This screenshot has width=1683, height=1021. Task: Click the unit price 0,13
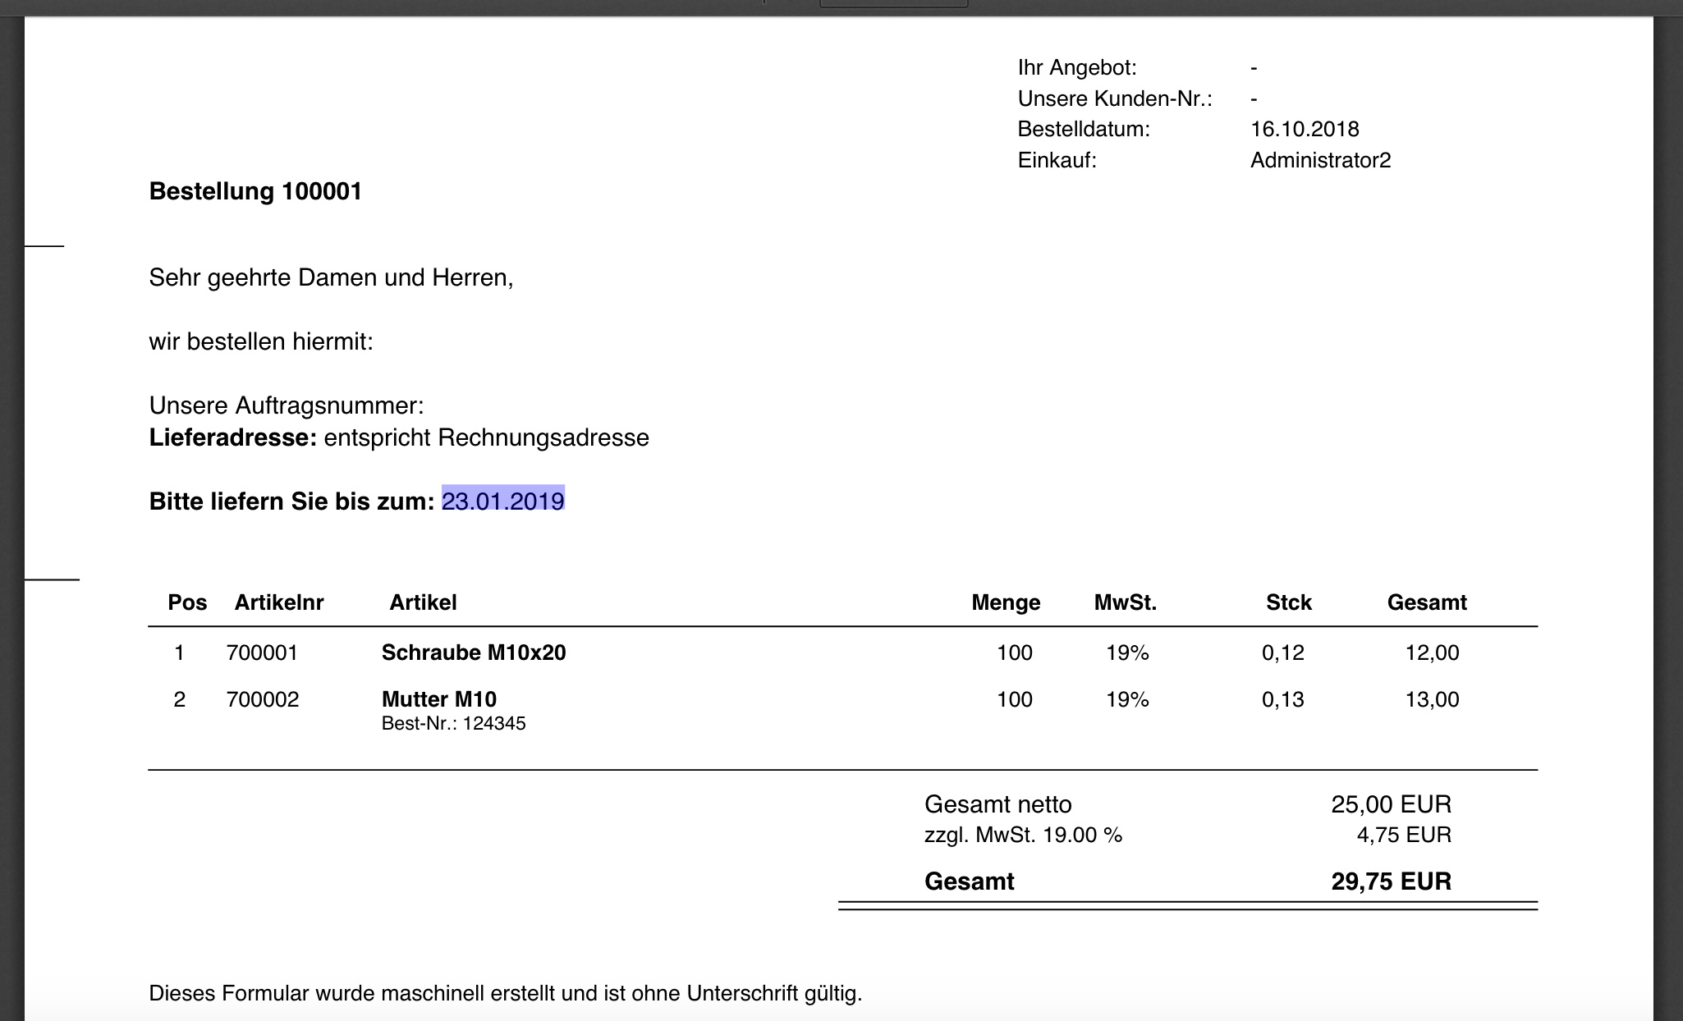point(1282,699)
